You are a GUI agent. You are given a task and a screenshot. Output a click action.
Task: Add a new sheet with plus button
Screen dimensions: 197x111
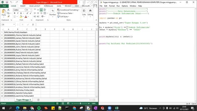click(38, 100)
